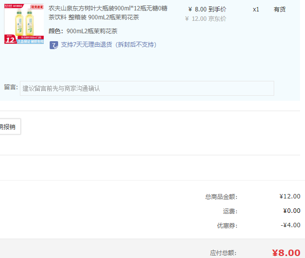This screenshot has width=305, height=258.
Task: Click the 7-day return badge icon
Action: pyautogui.click(x=54, y=45)
